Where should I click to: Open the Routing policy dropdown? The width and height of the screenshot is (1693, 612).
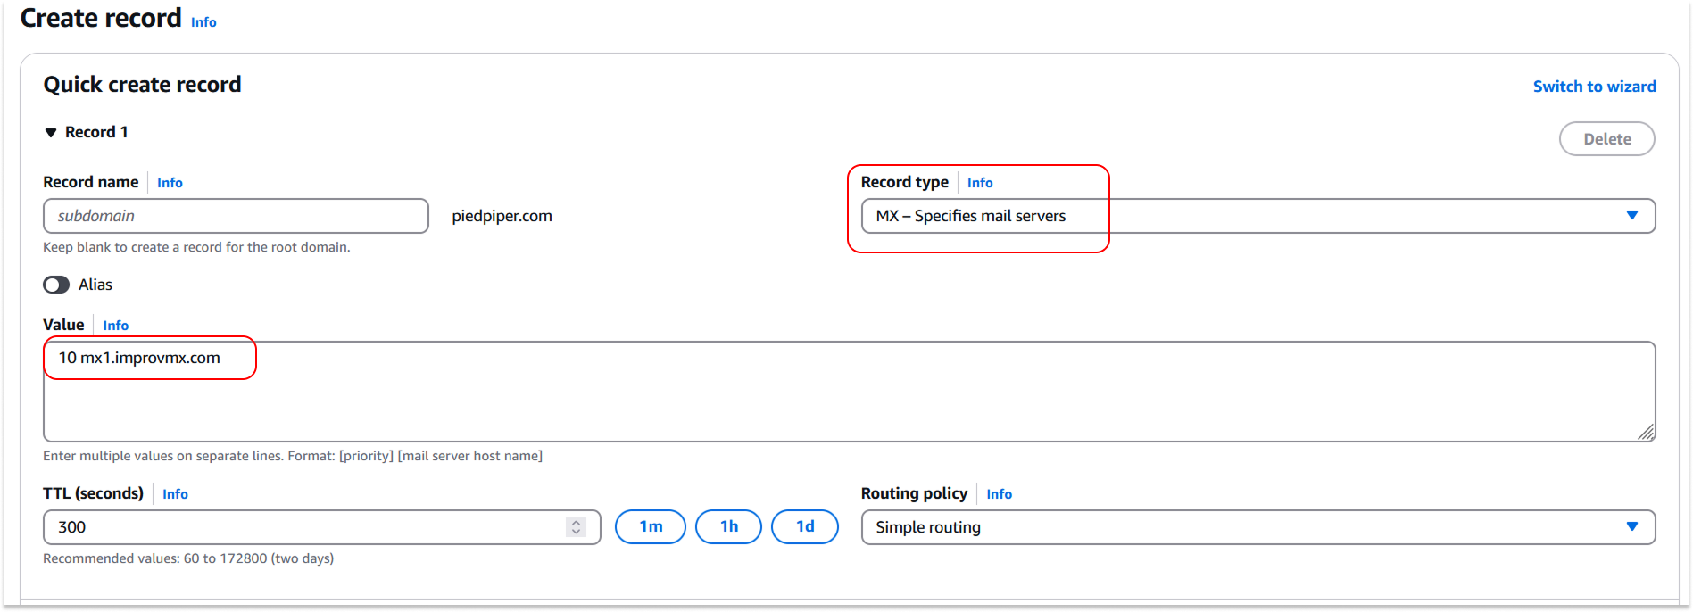point(1257,527)
